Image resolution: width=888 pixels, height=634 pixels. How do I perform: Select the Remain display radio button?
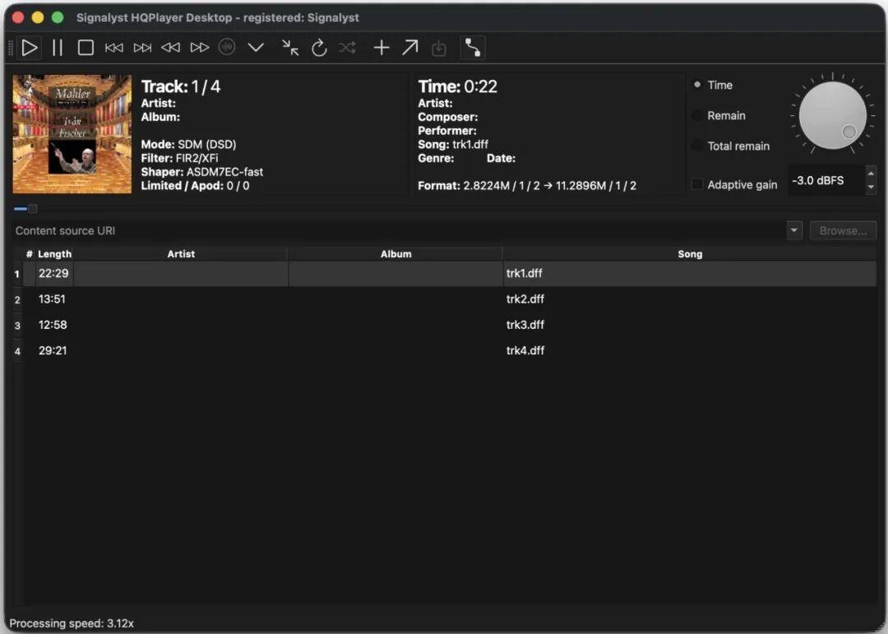pyautogui.click(x=697, y=116)
